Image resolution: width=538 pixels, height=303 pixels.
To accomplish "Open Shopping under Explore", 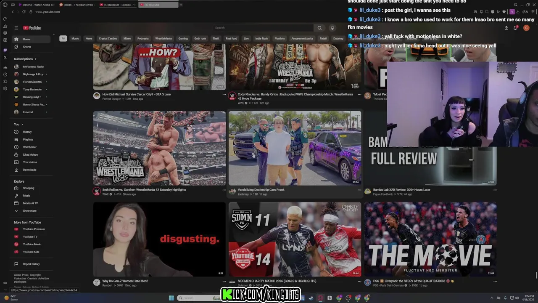I will 31,188.
